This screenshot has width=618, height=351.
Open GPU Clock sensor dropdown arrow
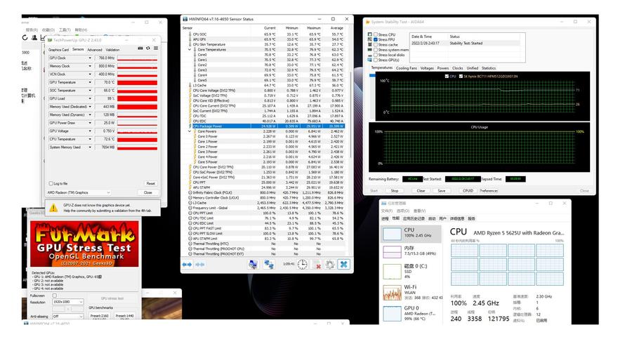pos(90,58)
